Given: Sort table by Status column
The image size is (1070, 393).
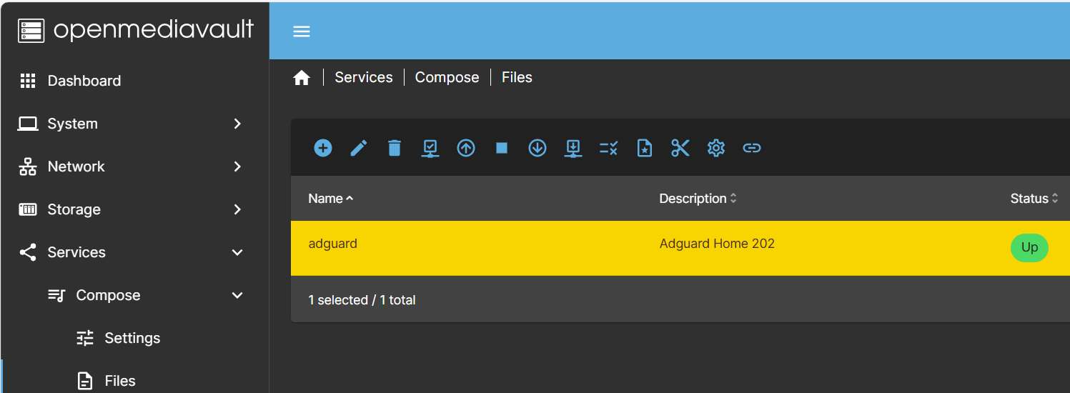Looking at the screenshot, I should click(x=1034, y=199).
